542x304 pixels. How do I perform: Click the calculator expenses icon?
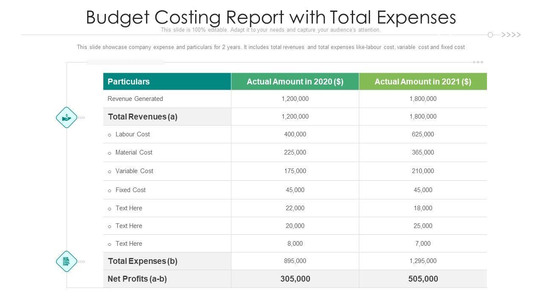pyautogui.click(x=66, y=261)
